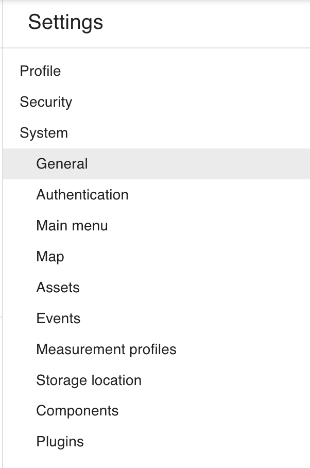Image resolution: width=310 pixels, height=468 pixels.
Task: Click the Plugins item at the bottom
Action: pos(60,442)
